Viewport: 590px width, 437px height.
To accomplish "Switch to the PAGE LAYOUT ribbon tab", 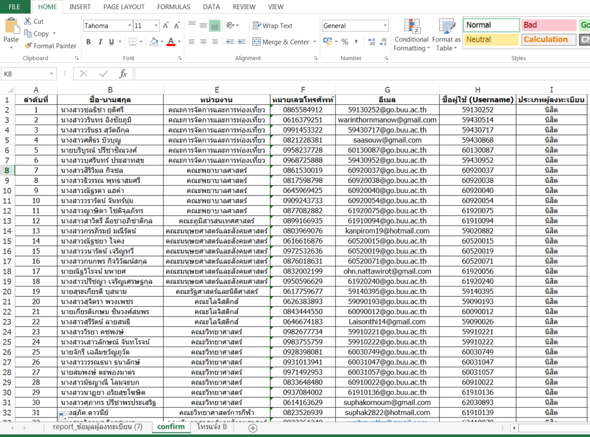I will tap(124, 7).
